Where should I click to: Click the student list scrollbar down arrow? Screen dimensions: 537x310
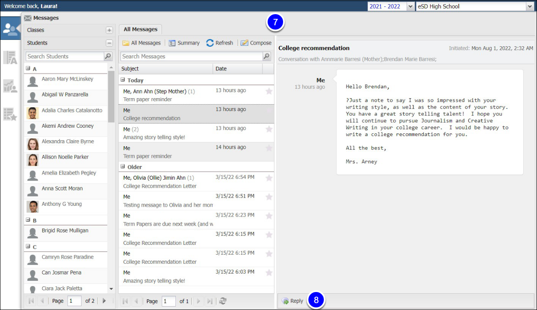coord(112,289)
